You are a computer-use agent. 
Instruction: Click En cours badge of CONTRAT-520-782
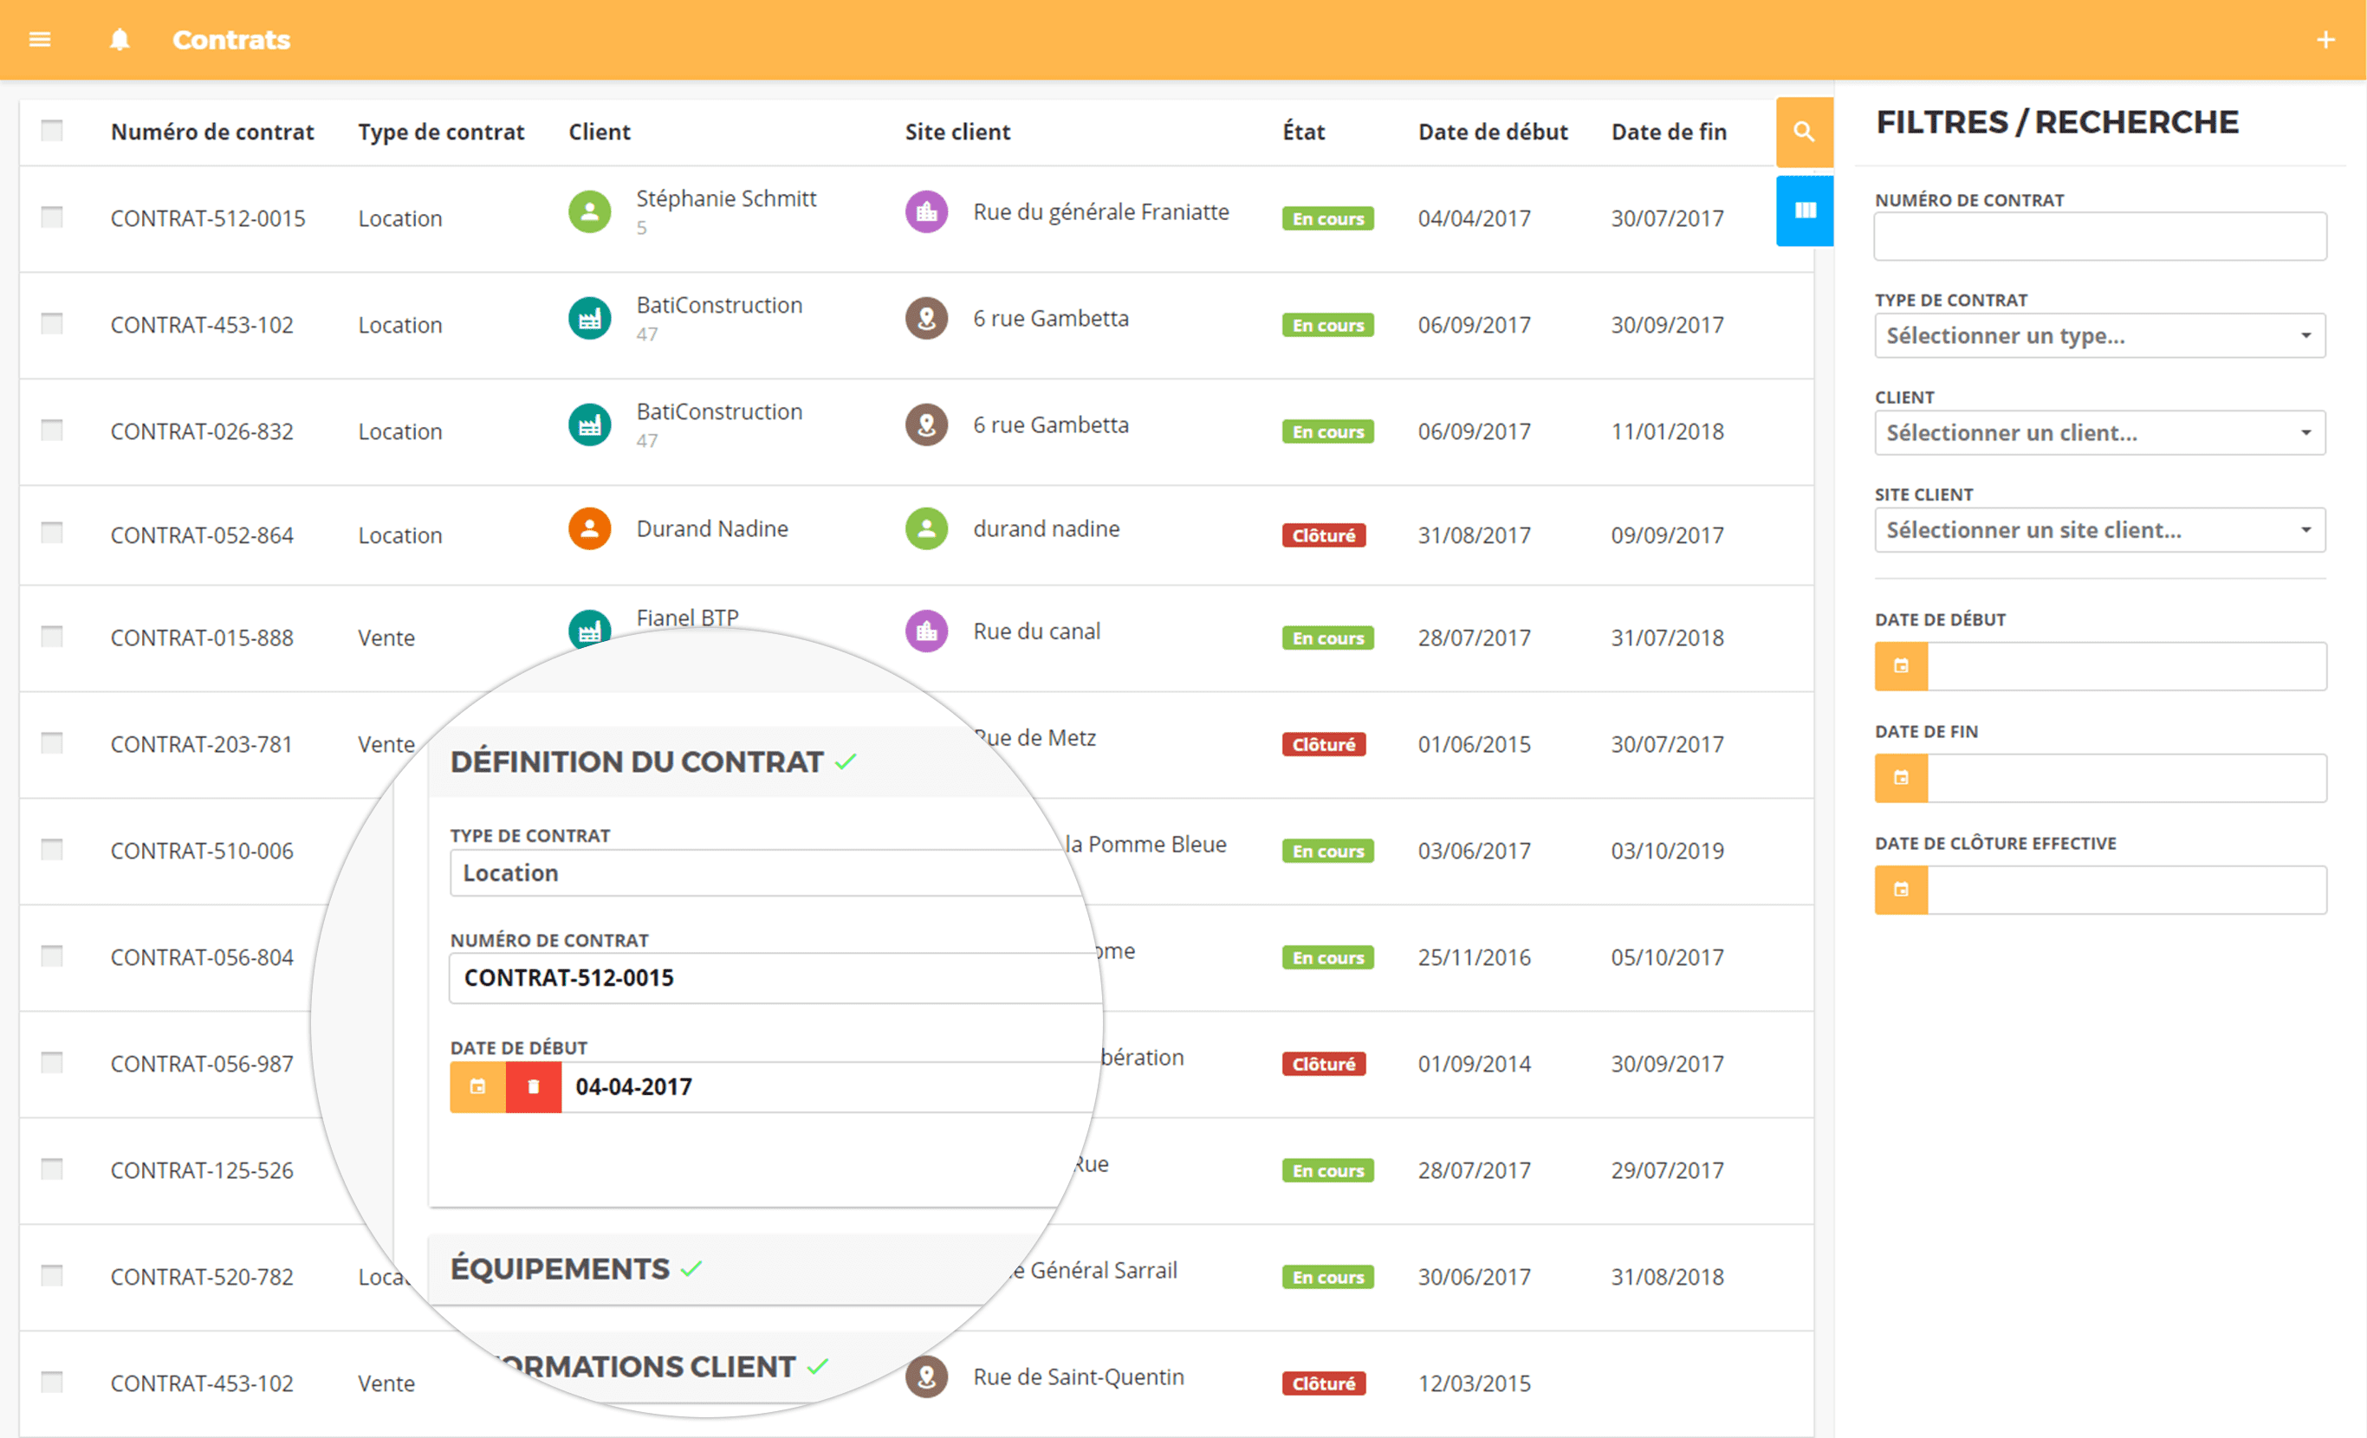pyautogui.click(x=1327, y=1277)
